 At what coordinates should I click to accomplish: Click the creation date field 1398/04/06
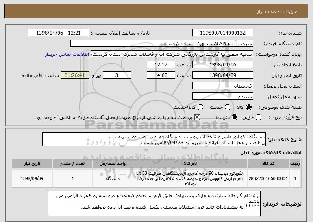click(x=223, y=65)
